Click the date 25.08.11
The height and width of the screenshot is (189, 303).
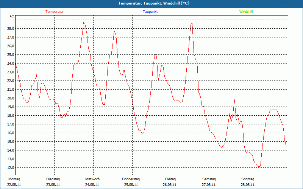(x=131, y=185)
